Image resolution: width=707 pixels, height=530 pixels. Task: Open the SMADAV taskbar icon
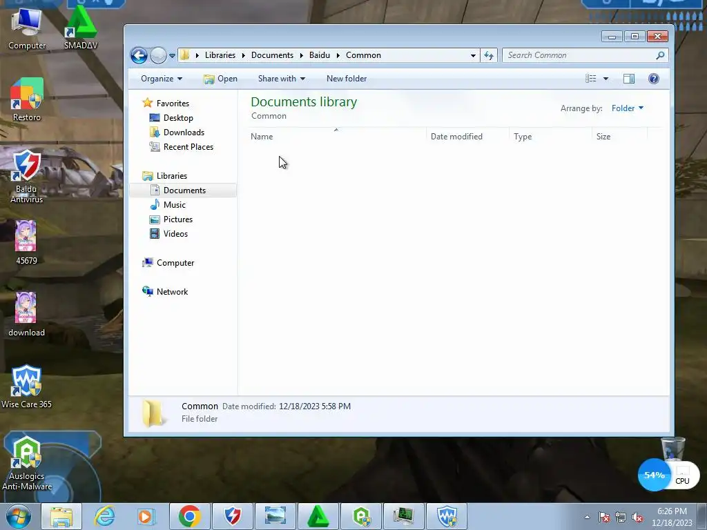point(318,516)
